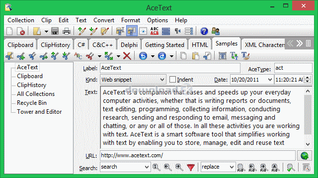Click the Select All text frame icon
Image resolution: width=318 pixels, height=178 pixels.
point(223,56)
